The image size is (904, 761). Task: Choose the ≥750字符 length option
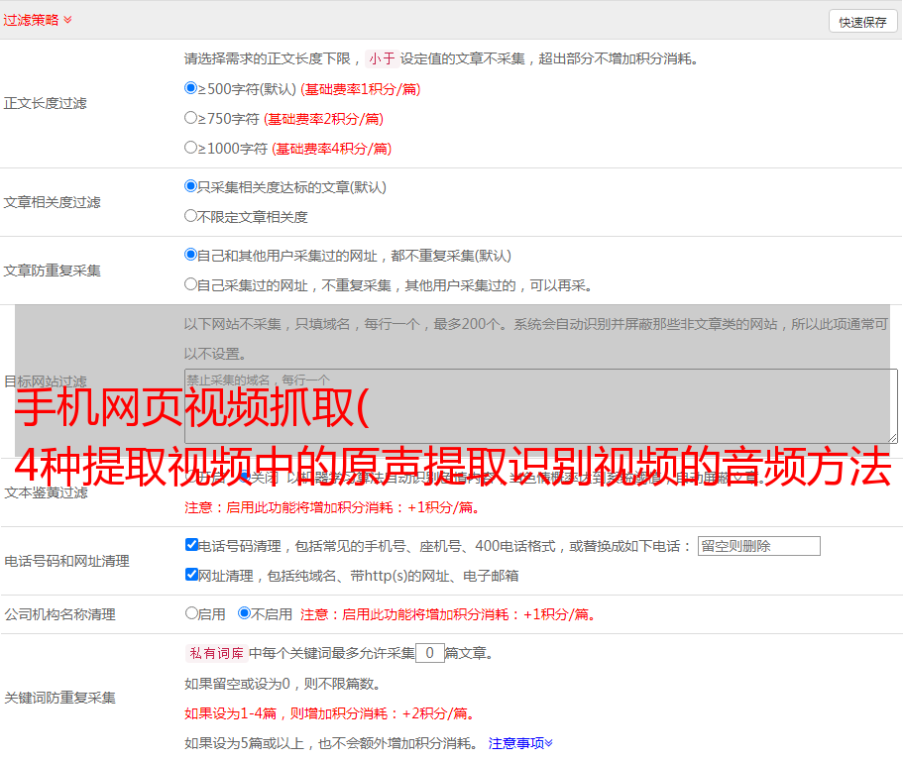click(x=191, y=117)
